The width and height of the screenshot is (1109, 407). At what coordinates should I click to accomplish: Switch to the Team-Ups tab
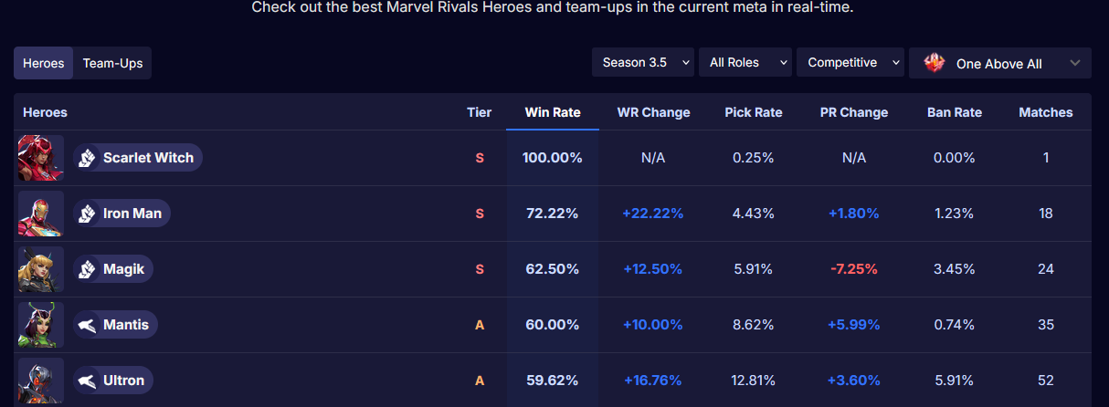[x=112, y=63]
